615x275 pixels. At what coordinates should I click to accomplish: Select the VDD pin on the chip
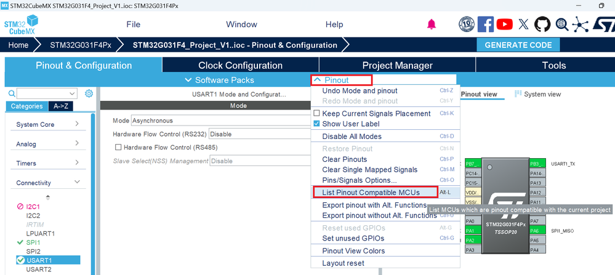pos(472,193)
